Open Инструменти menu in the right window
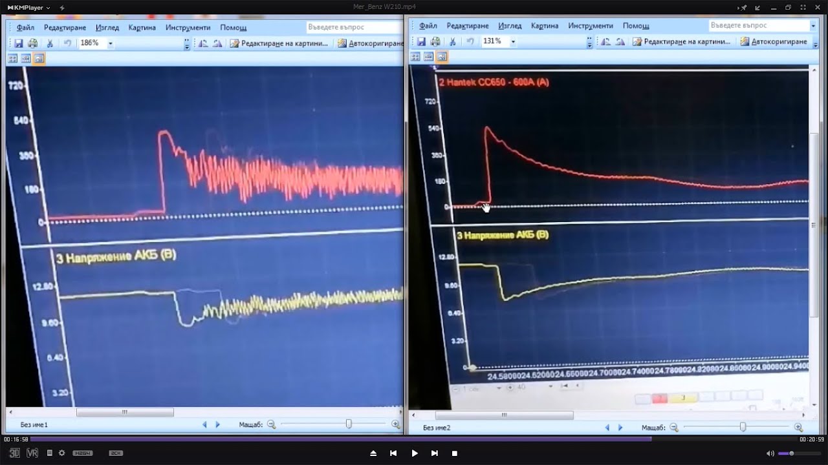Image resolution: width=828 pixels, height=465 pixels. click(x=591, y=26)
